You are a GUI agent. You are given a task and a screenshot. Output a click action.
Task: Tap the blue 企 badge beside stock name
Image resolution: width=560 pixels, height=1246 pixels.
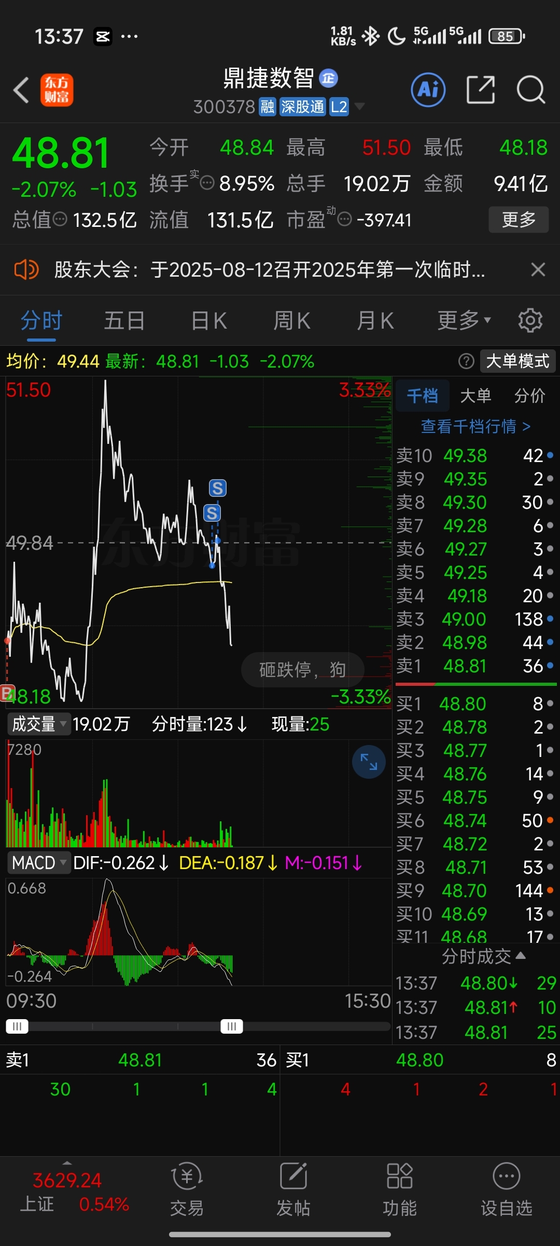(328, 78)
